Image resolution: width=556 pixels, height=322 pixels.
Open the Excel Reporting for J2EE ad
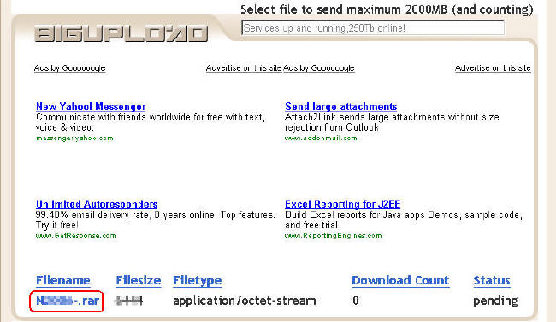(x=342, y=204)
